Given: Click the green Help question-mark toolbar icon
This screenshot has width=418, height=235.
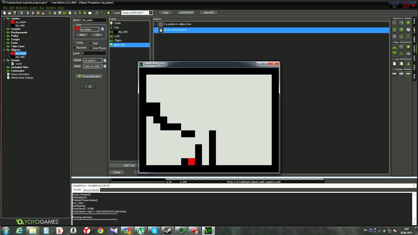Looking at the screenshot, I should pyautogui.click(x=108, y=13).
